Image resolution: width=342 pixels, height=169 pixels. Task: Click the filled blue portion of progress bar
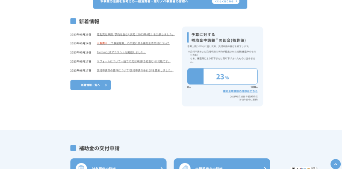pyautogui.click(x=195, y=77)
